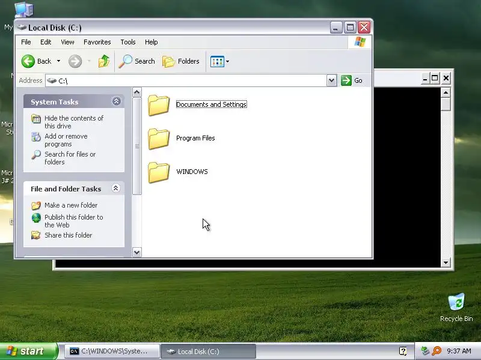Select the Program Files folder icon
This screenshot has width=481, height=360.
(x=159, y=139)
